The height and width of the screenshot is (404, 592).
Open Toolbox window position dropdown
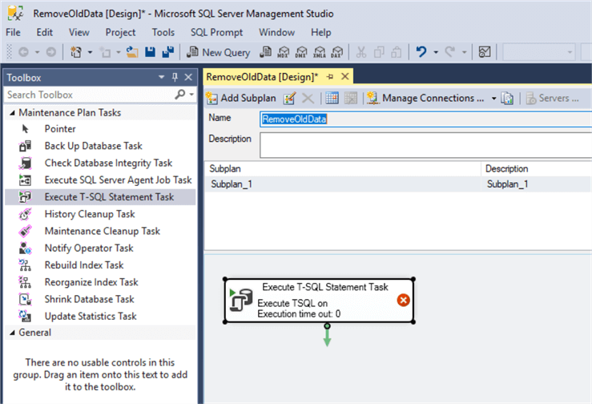(161, 77)
